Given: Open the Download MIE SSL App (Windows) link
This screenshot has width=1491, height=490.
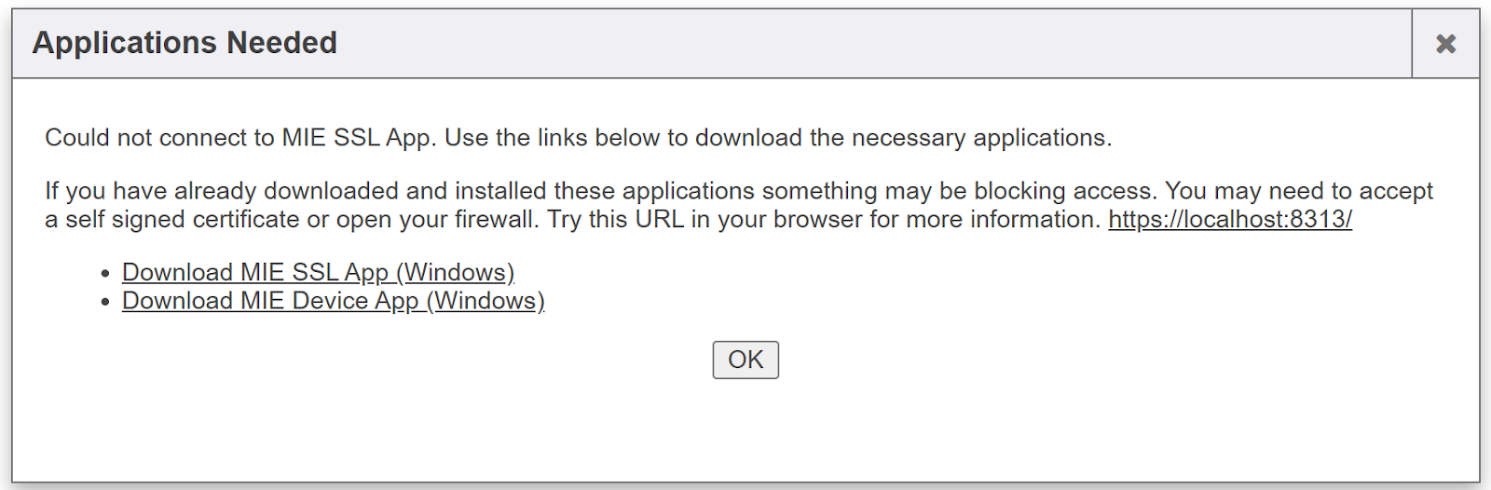Looking at the screenshot, I should [x=318, y=272].
